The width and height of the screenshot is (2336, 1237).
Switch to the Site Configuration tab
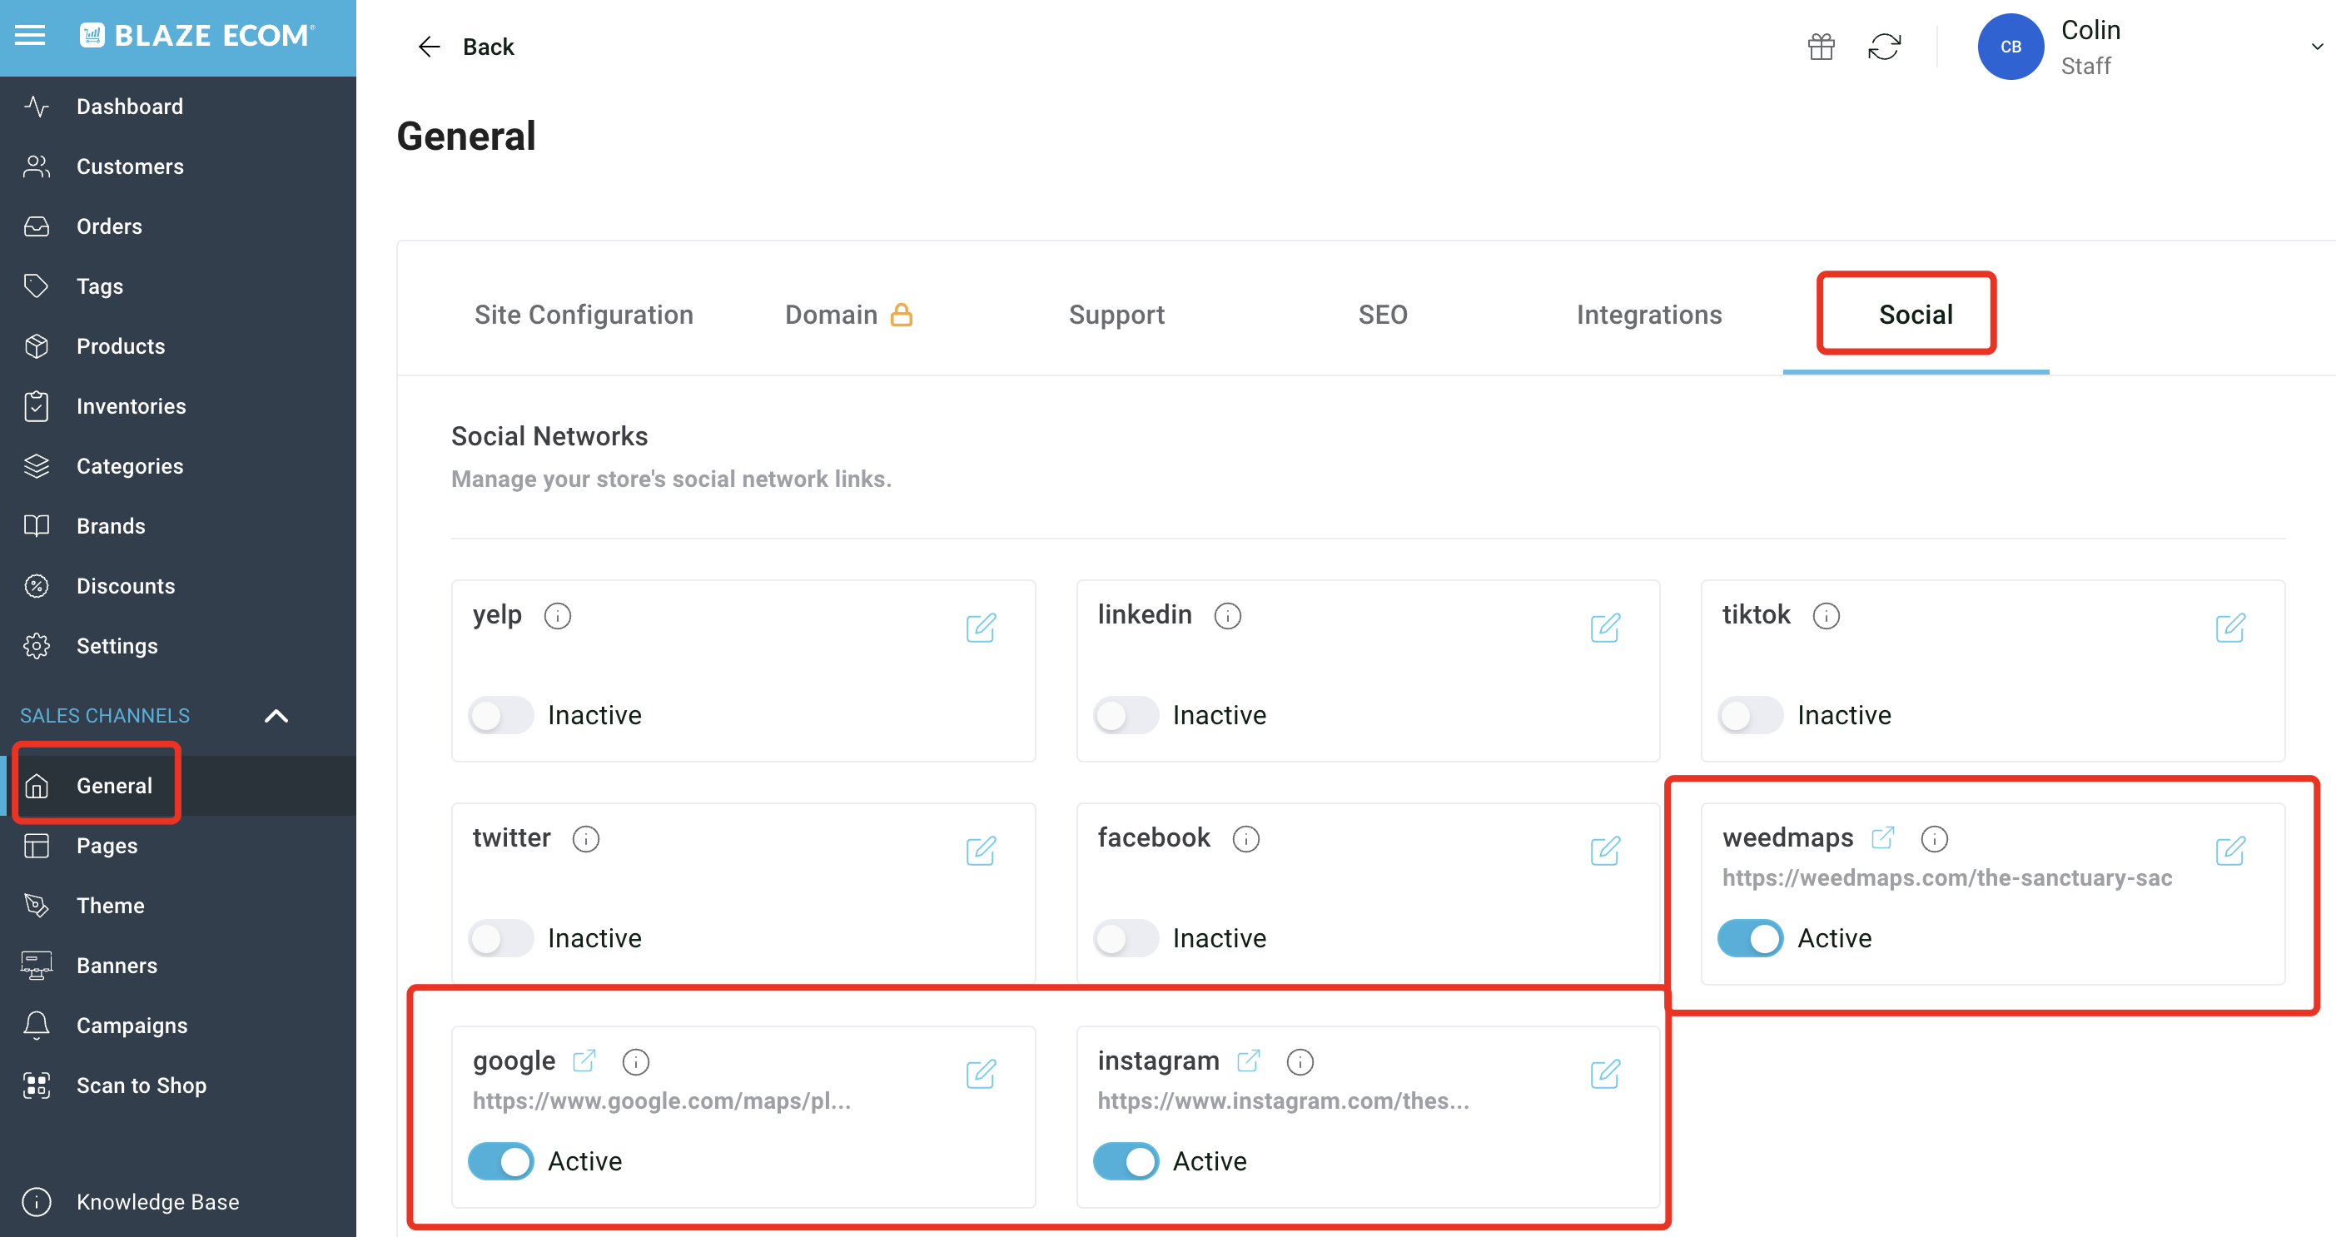(583, 315)
